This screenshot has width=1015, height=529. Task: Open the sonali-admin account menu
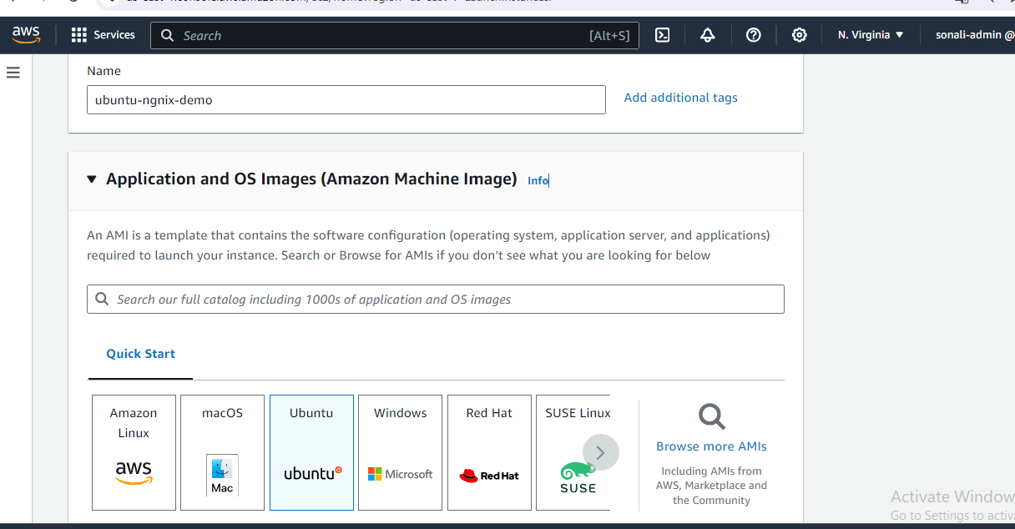(x=986, y=34)
